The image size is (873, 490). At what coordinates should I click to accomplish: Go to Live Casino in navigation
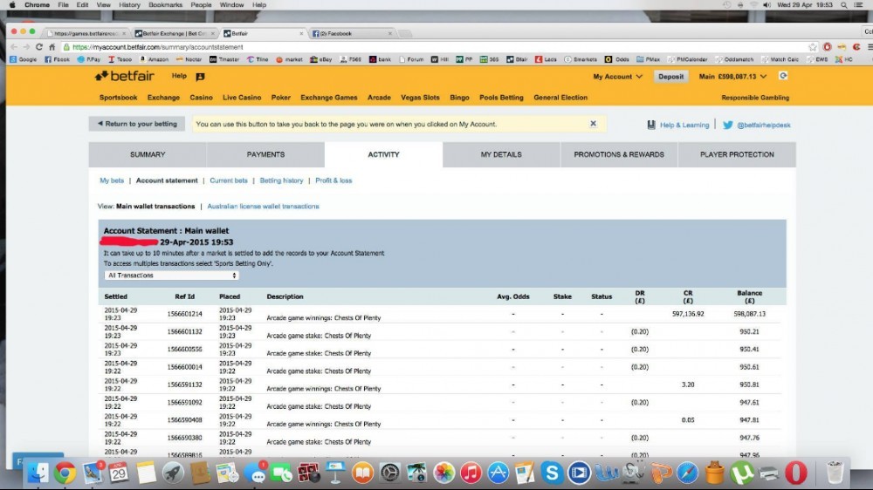click(242, 98)
